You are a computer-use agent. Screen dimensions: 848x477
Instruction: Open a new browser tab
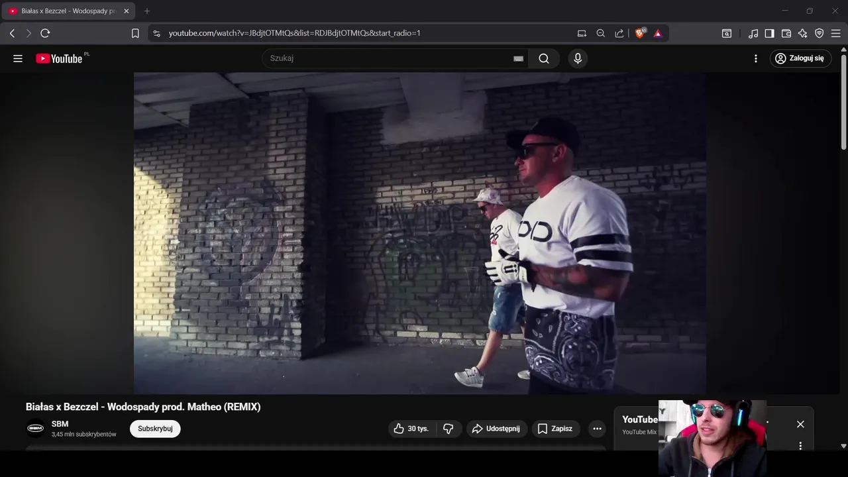[x=147, y=11]
